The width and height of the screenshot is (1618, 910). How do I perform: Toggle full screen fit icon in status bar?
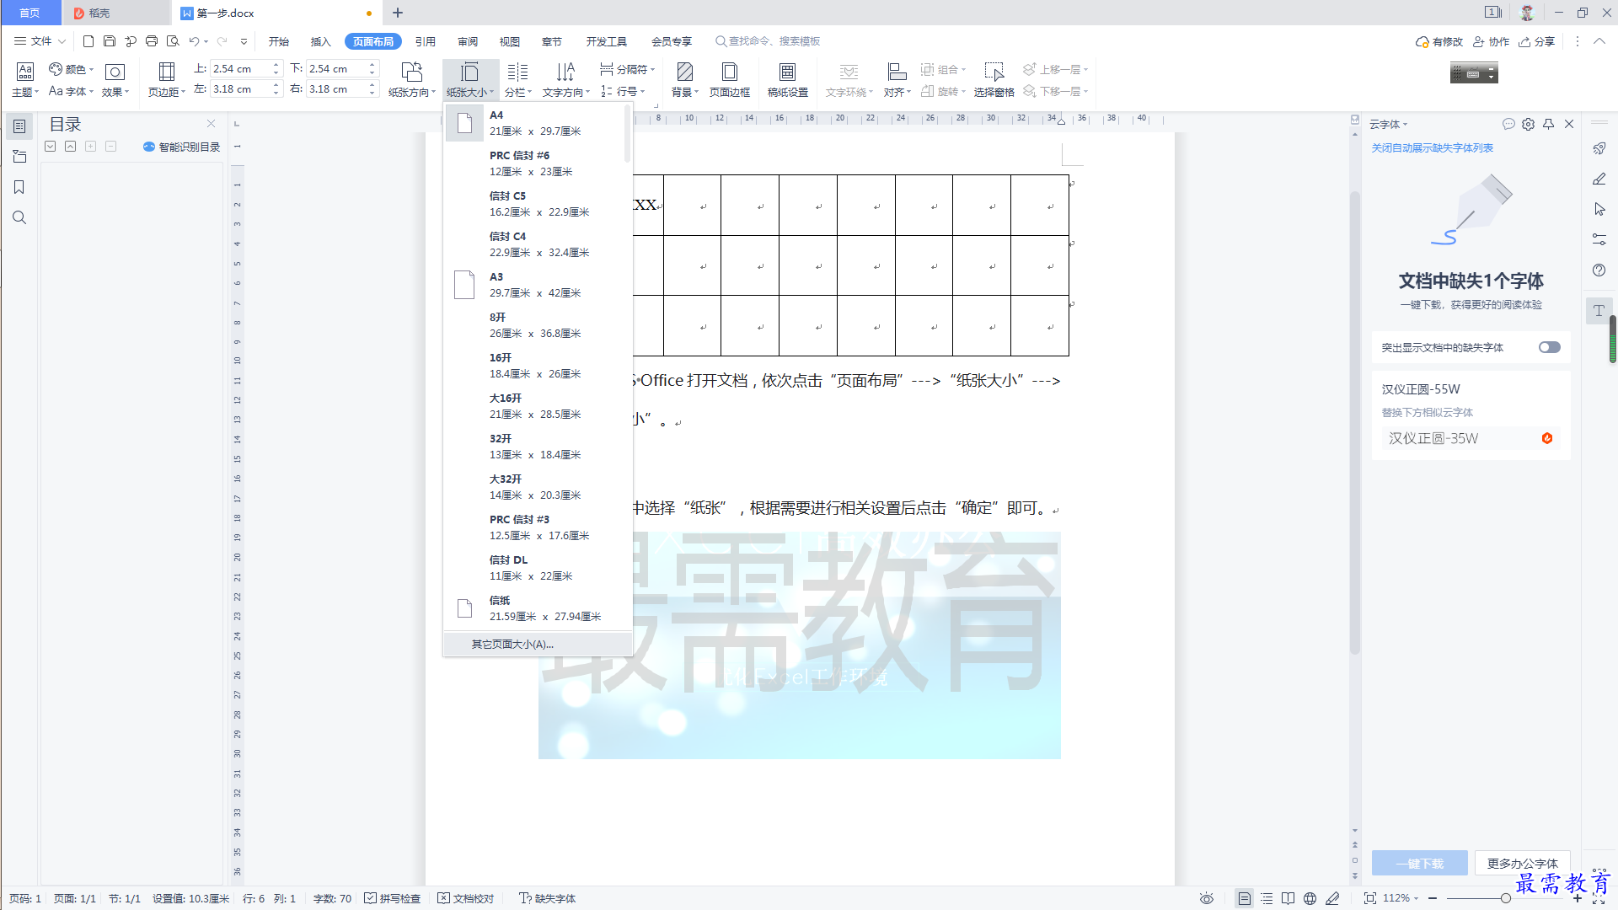tap(1369, 898)
